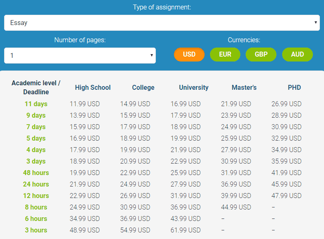The height and width of the screenshot is (239, 324).
Task: Choose 11.99 USD High School price
Action: coord(85,104)
